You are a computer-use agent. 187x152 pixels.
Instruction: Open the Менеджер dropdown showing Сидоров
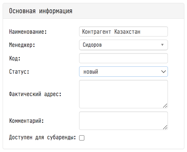124,45
